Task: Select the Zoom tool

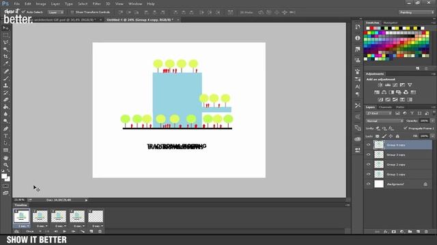Action: [x=5, y=165]
